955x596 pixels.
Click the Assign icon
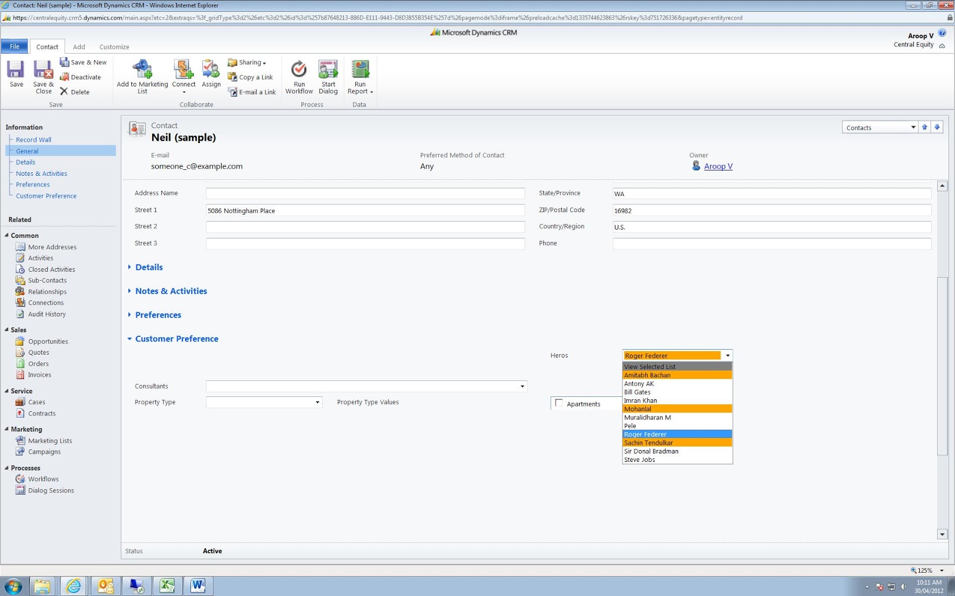[211, 74]
